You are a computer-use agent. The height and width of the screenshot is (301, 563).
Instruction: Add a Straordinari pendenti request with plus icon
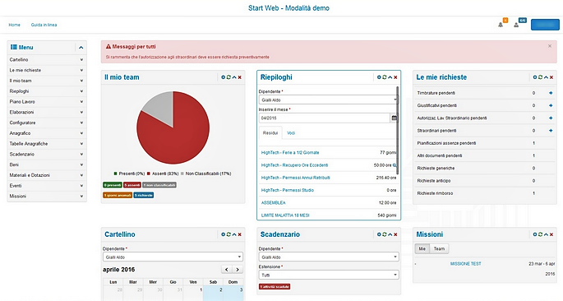551,131
